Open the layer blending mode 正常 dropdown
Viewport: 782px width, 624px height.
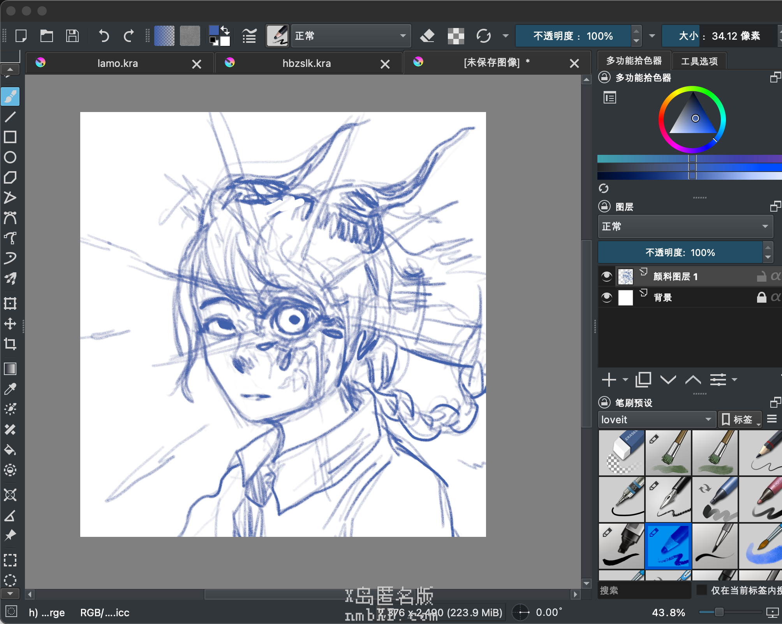(685, 226)
